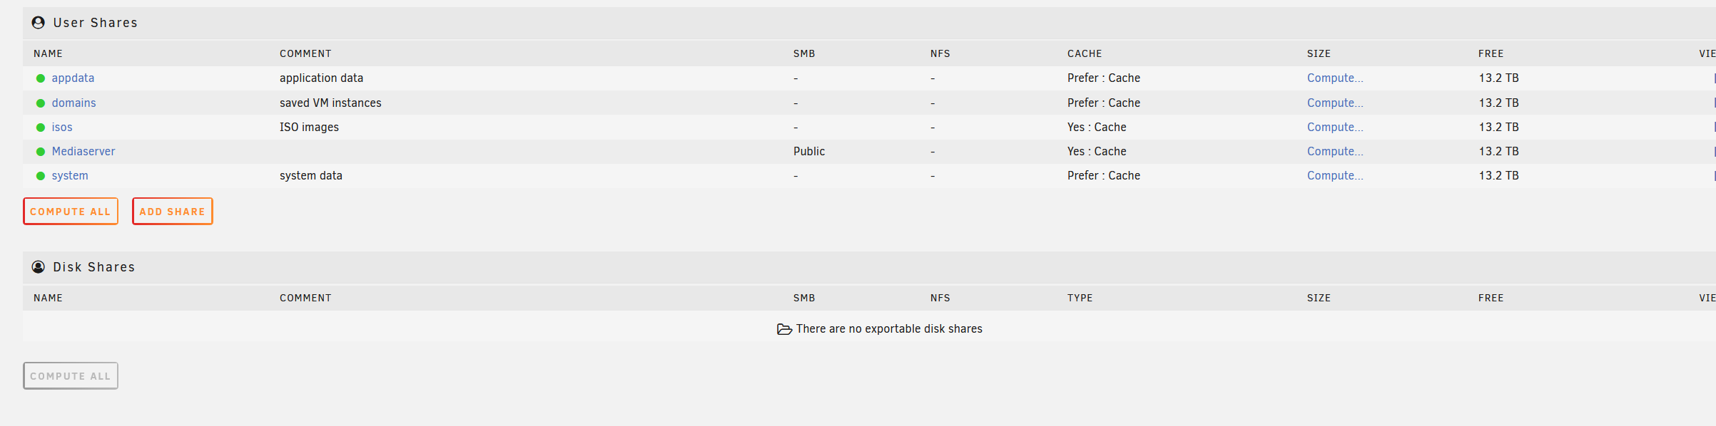1716x426 pixels.
Task: Open the domains share link
Action: coord(73,103)
